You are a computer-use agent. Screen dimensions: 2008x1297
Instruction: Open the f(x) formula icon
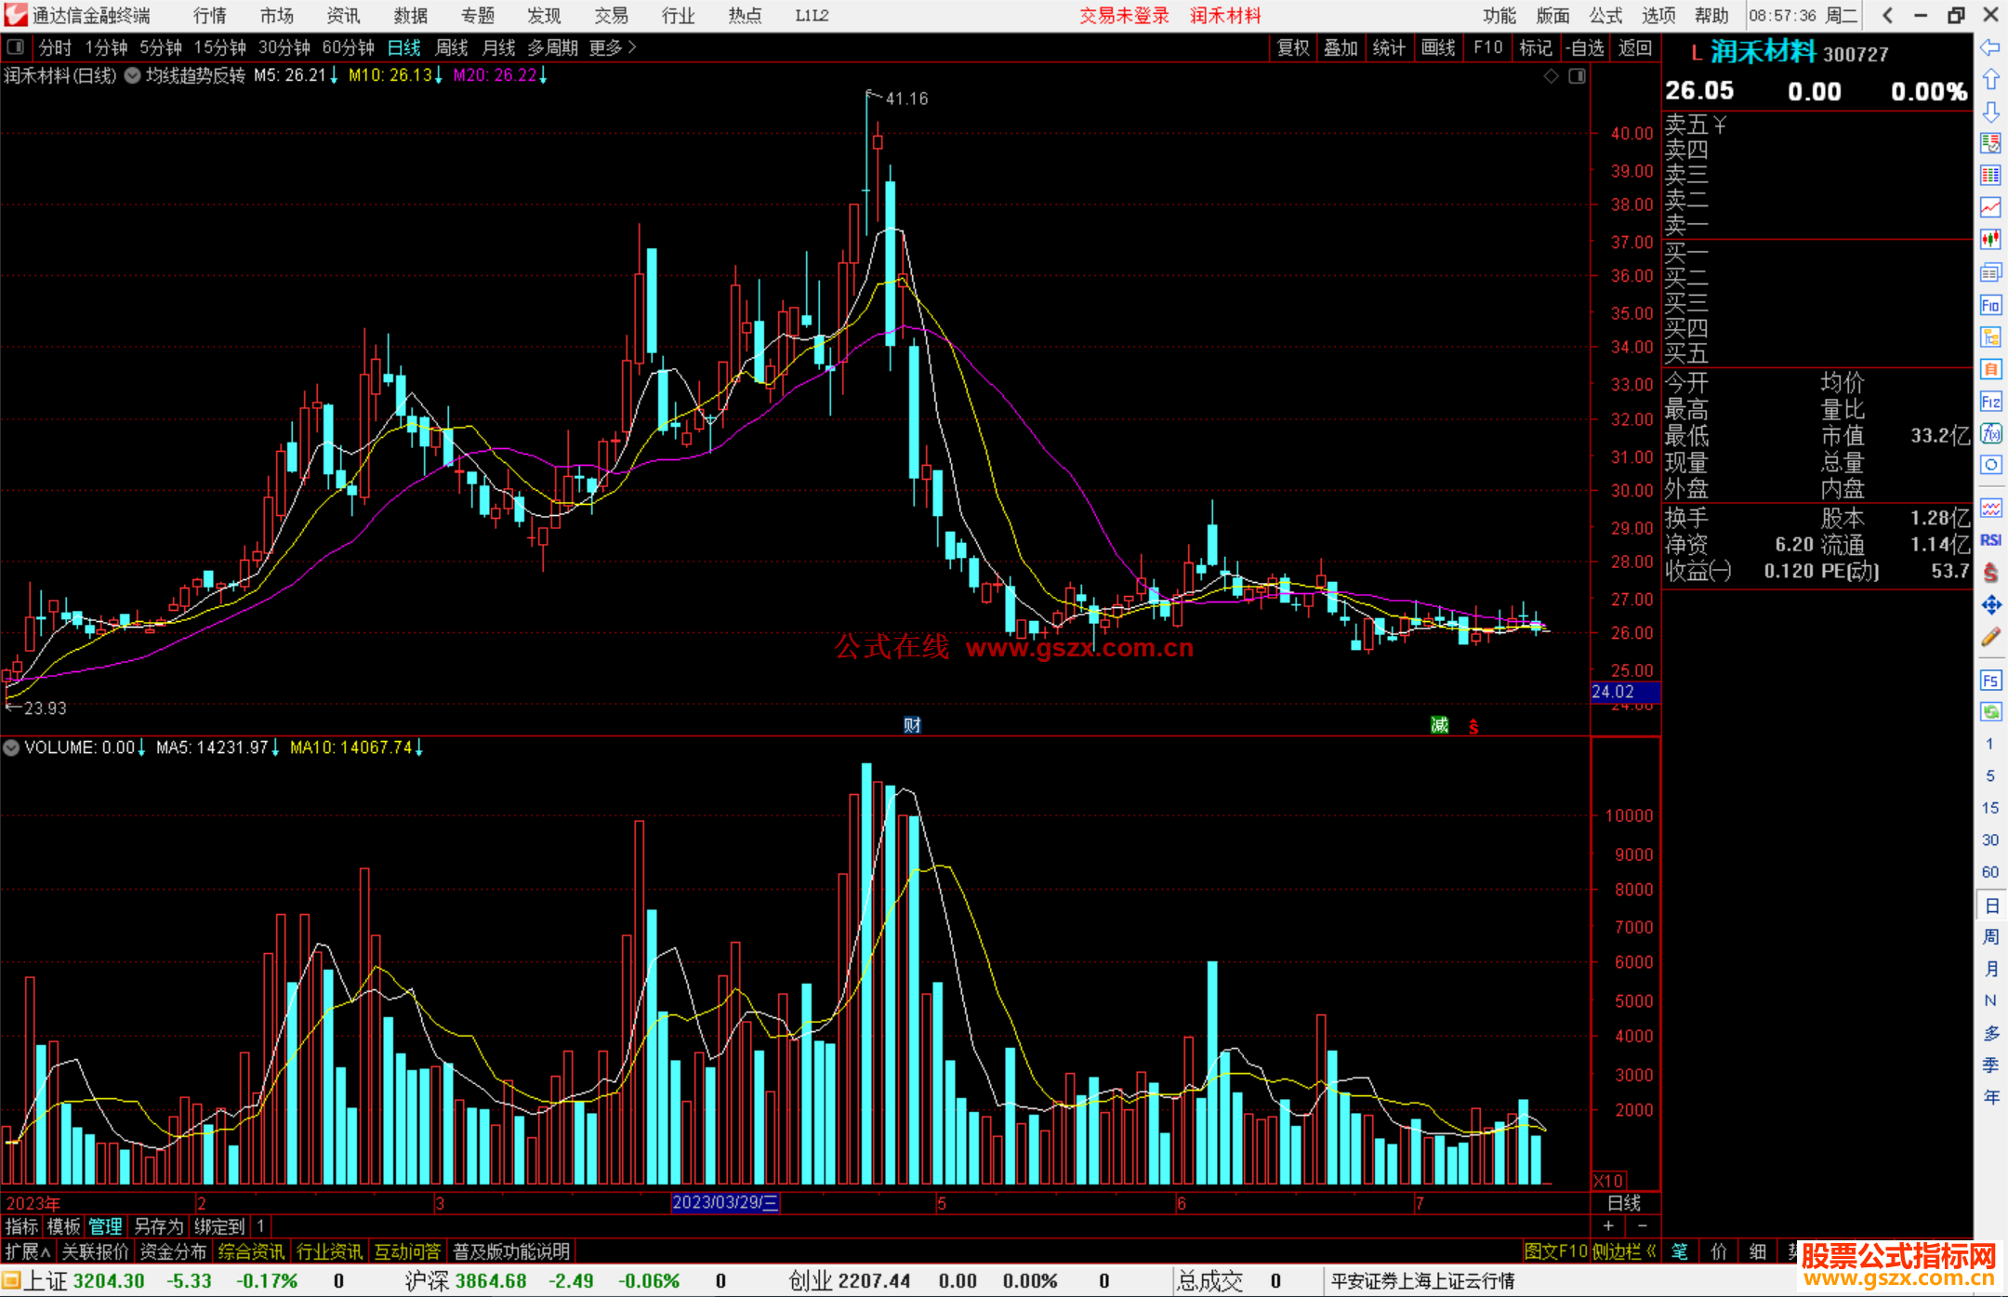[x=1990, y=434]
